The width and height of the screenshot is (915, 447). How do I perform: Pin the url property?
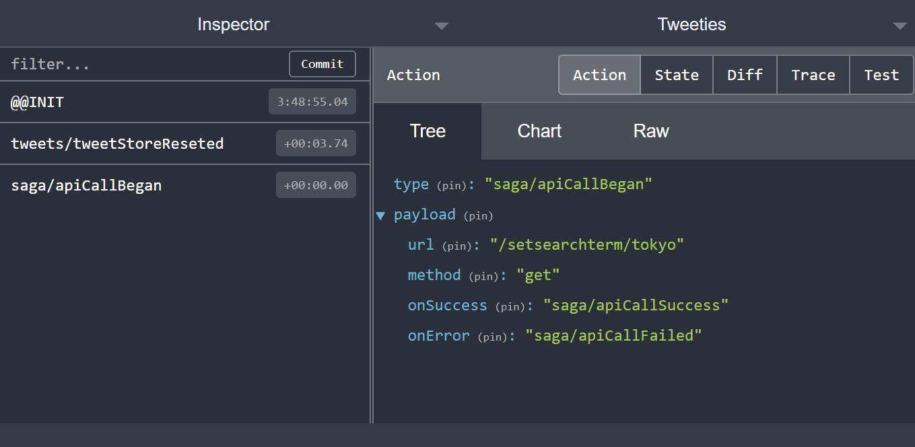coord(456,245)
